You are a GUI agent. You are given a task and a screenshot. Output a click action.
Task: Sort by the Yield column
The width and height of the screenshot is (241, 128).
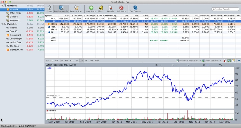click(x=143, y=16)
